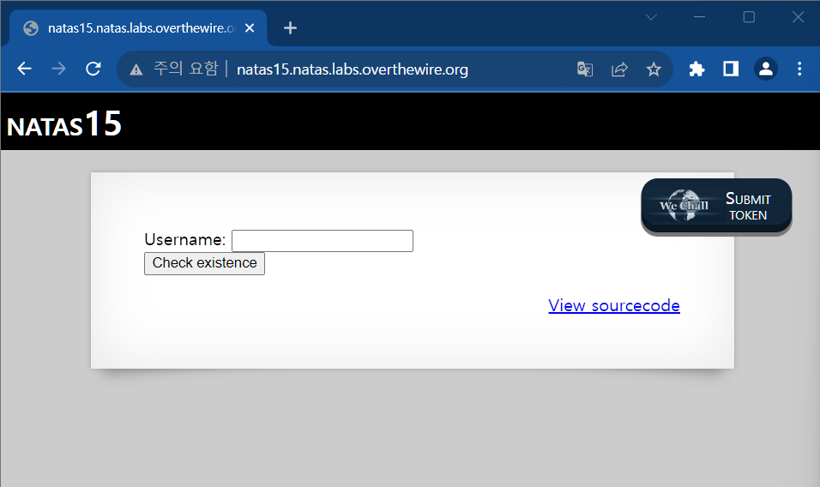Share this page via the share icon
This screenshot has width=820, height=487.
coord(619,69)
